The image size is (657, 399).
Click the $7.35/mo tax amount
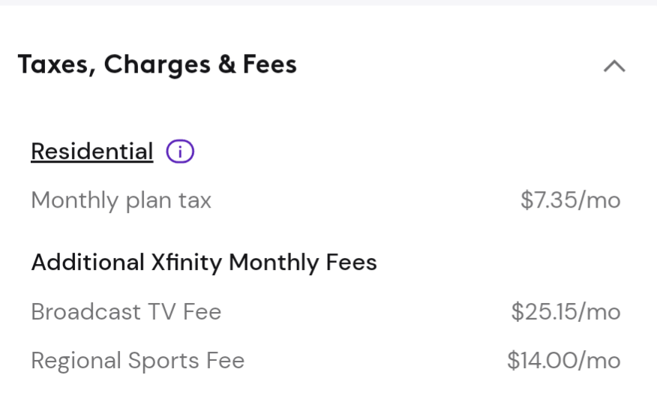(570, 200)
